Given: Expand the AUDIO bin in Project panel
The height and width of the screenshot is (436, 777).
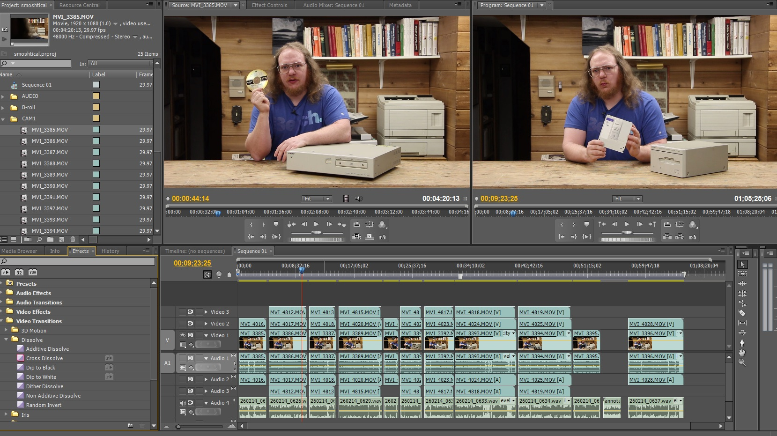Looking at the screenshot, I should 3,96.
